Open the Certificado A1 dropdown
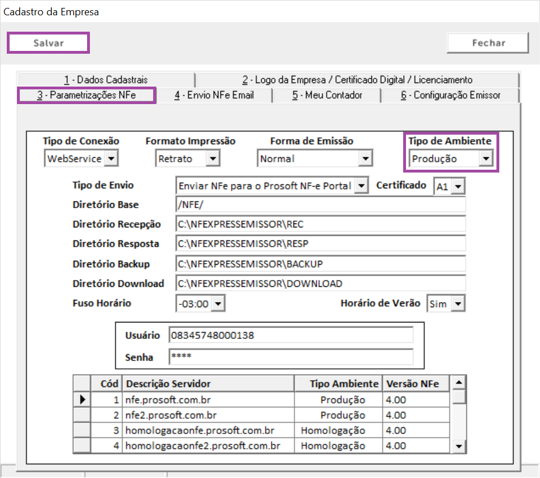The width and height of the screenshot is (540, 478). pos(458,187)
